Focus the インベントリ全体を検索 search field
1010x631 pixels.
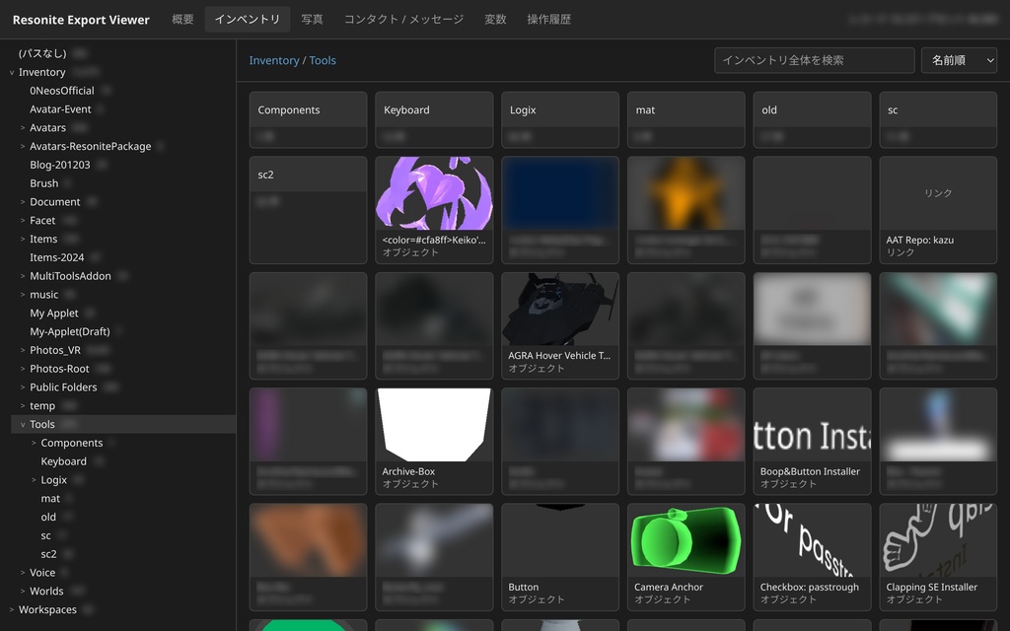(x=814, y=60)
